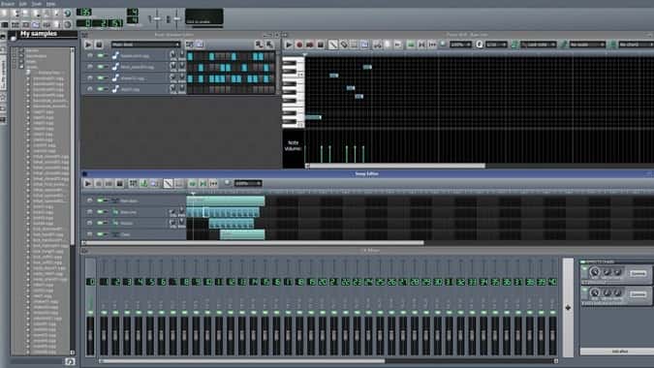
Task: Add a beat/bassline track in Song Editor
Action: [x=133, y=183]
